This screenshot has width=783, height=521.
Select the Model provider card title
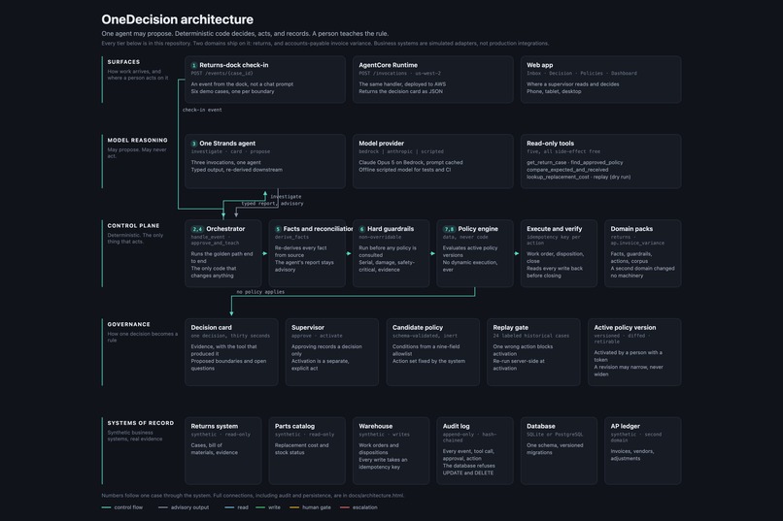[381, 144]
